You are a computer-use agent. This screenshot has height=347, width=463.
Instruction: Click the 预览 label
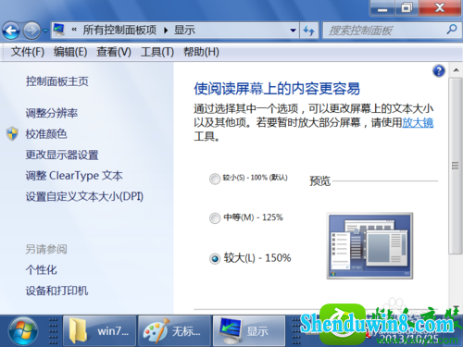[319, 180]
